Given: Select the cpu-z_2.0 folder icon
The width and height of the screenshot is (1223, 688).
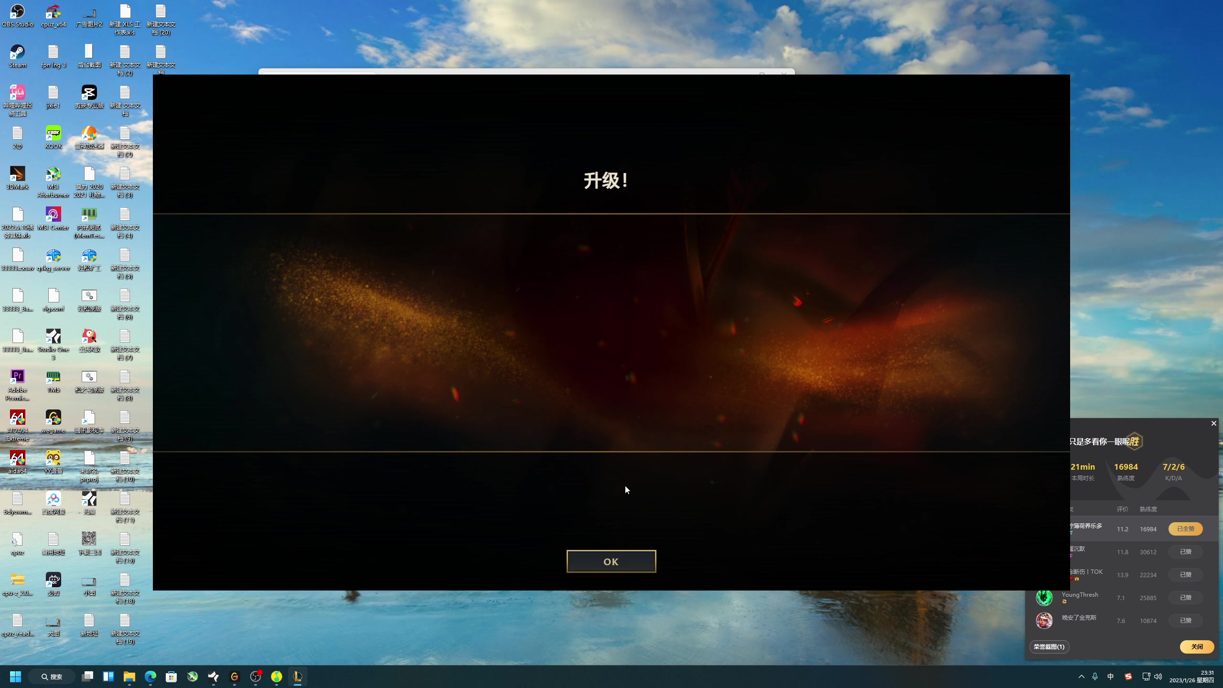Looking at the screenshot, I should pyautogui.click(x=18, y=585).
